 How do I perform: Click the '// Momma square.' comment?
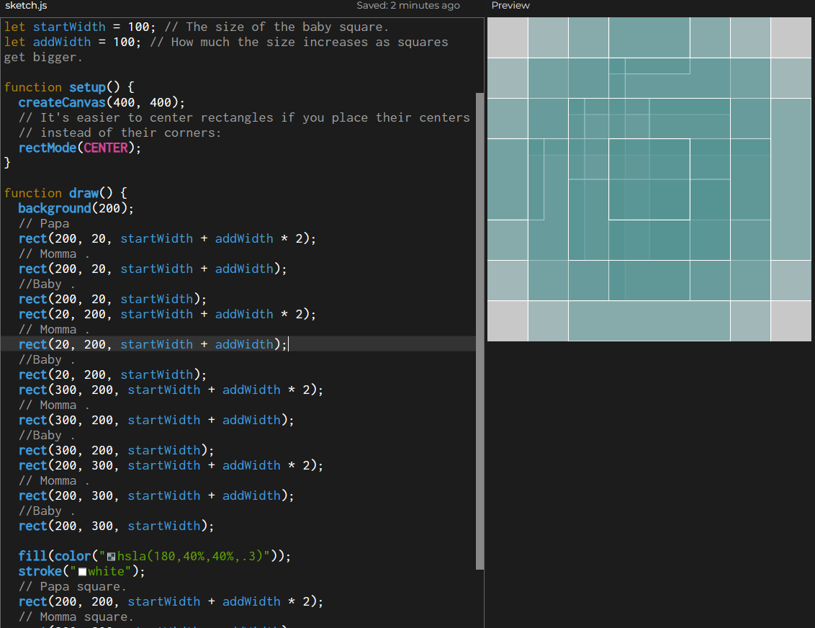(x=76, y=616)
